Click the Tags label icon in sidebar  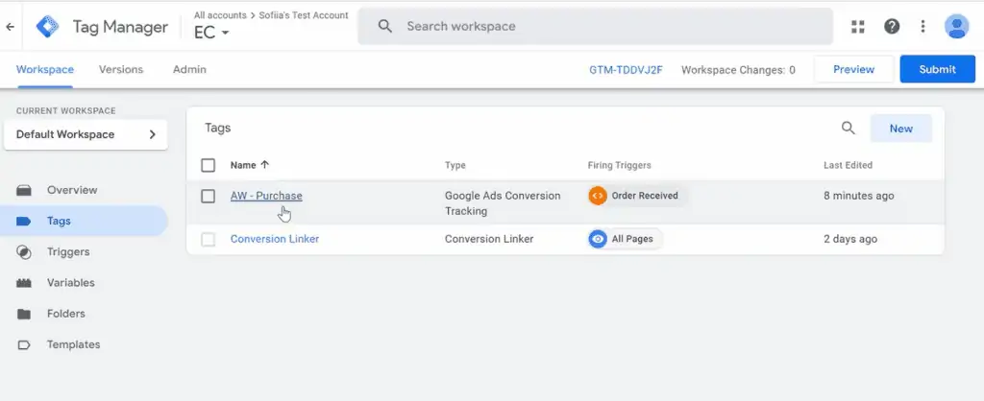(24, 222)
